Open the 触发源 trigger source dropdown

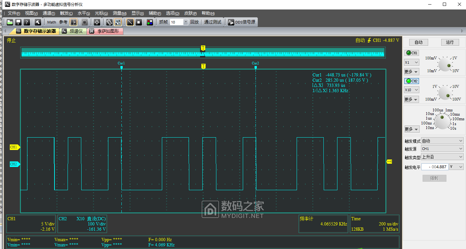coord(442,149)
